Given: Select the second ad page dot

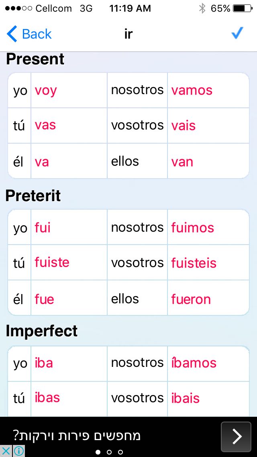Looking at the screenshot, I should point(109,452).
